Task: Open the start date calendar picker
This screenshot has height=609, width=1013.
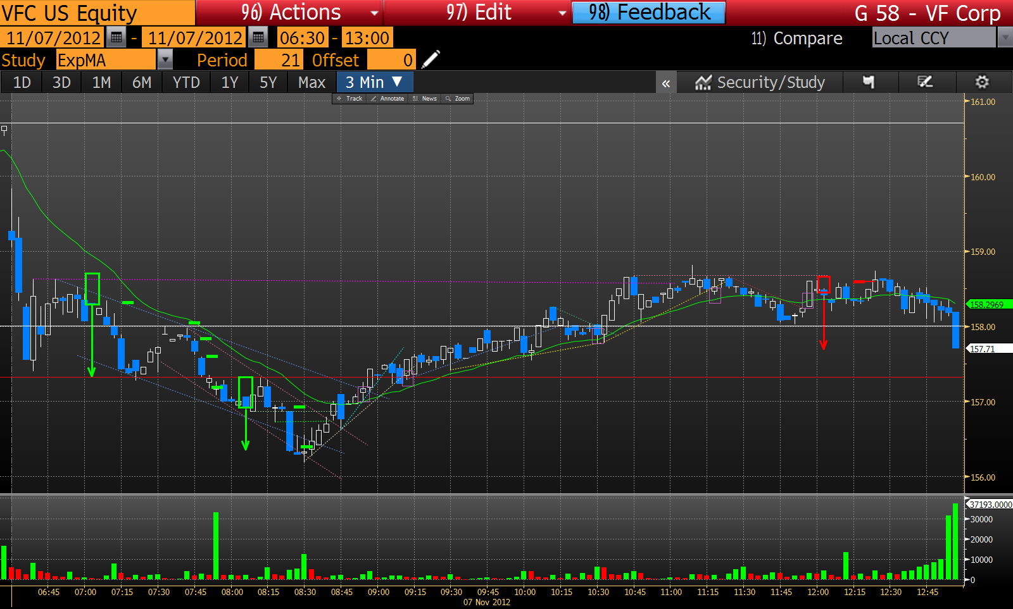Action: tap(116, 38)
